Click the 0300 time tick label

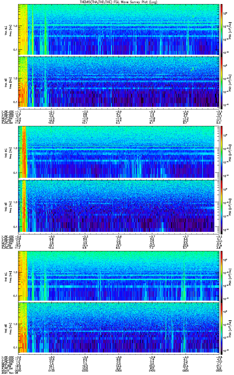pyautogui.click(x=119, y=370)
